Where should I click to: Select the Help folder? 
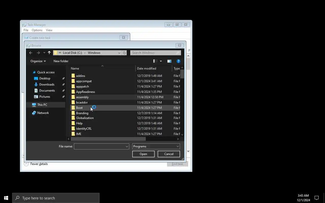click(79, 123)
